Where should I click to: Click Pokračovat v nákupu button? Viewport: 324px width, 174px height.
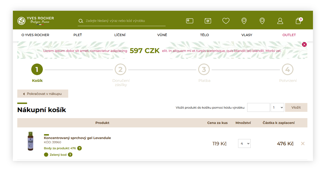coord(43,94)
